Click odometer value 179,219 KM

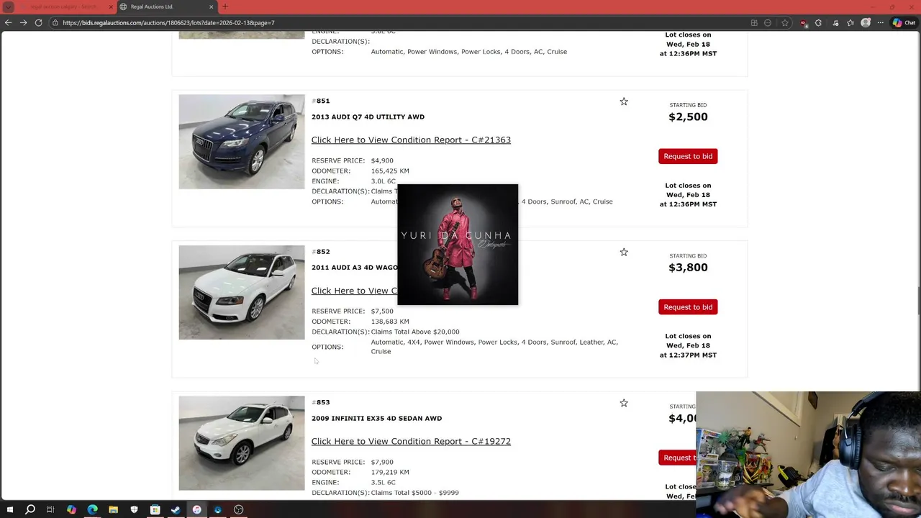390,472
